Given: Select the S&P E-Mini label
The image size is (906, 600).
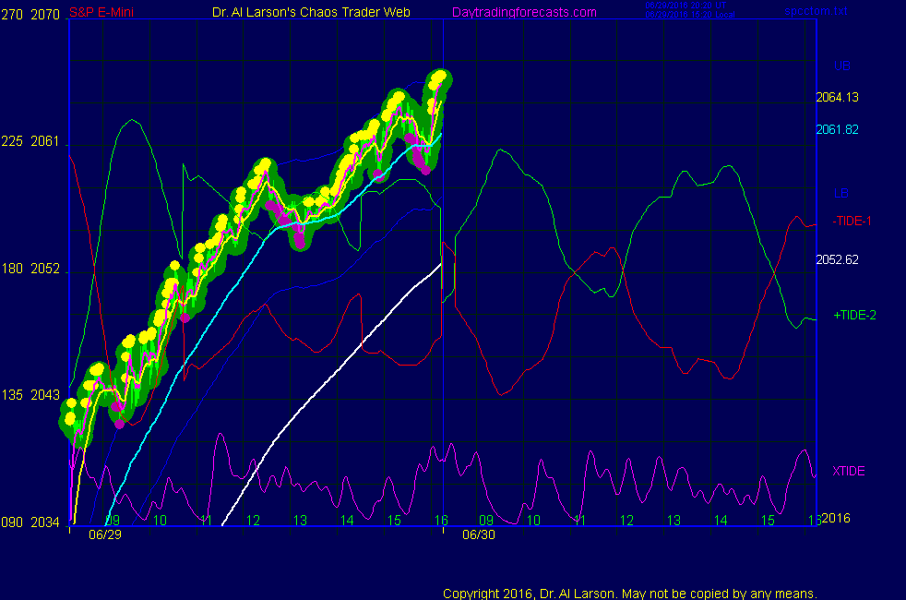Looking at the screenshot, I should click(35, 12).
